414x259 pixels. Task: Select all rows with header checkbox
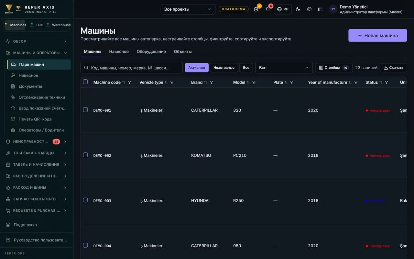85,82
